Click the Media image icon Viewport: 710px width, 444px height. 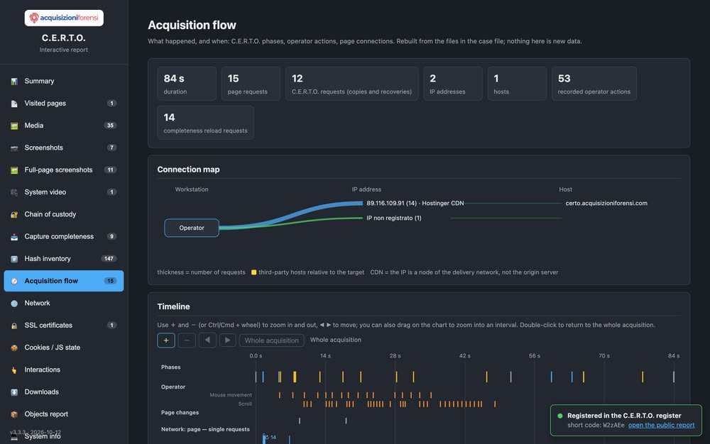click(14, 126)
